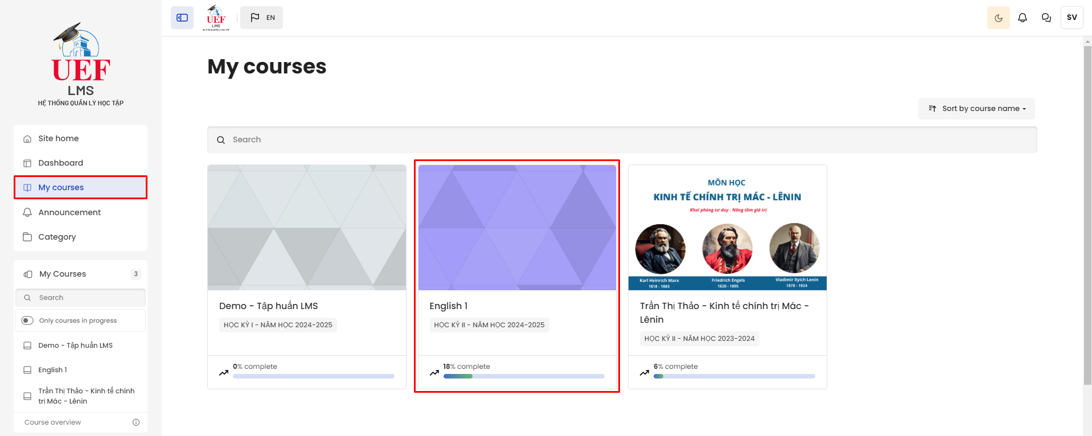The image size is (1092, 436).
Task: Open notifications bell icon
Action: pos(1023,18)
